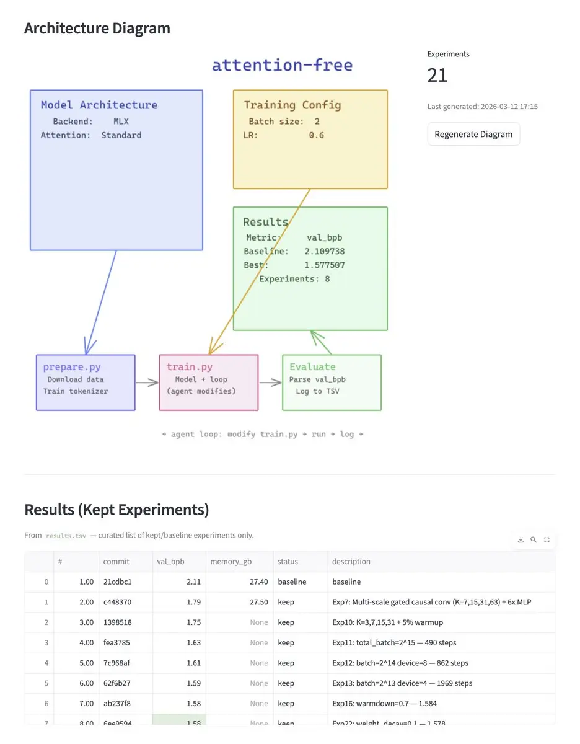Expand results table to fullscreen
The image size is (580, 744).
(x=547, y=540)
